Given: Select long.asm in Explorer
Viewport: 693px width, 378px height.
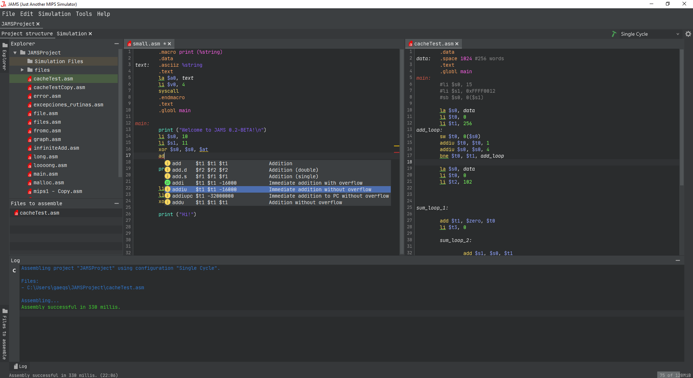Looking at the screenshot, I should point(64,157).
